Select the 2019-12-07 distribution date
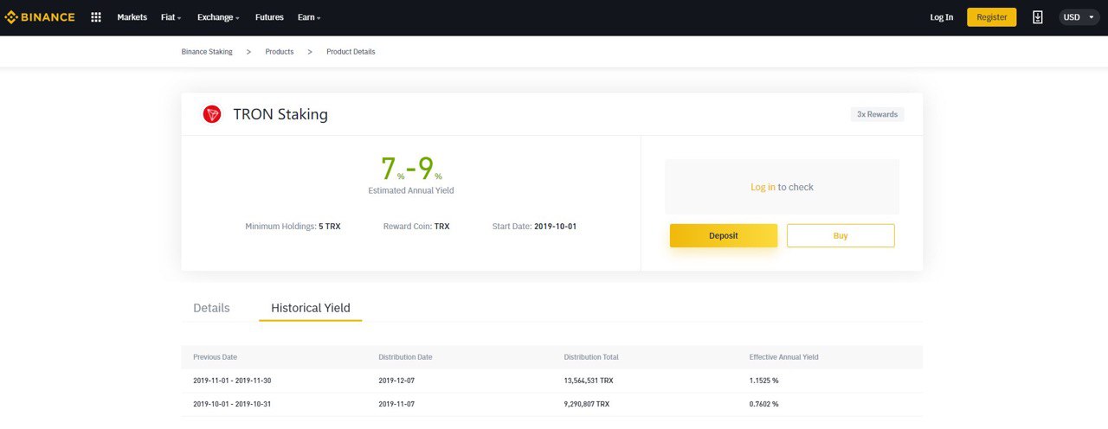 [398, 381]
